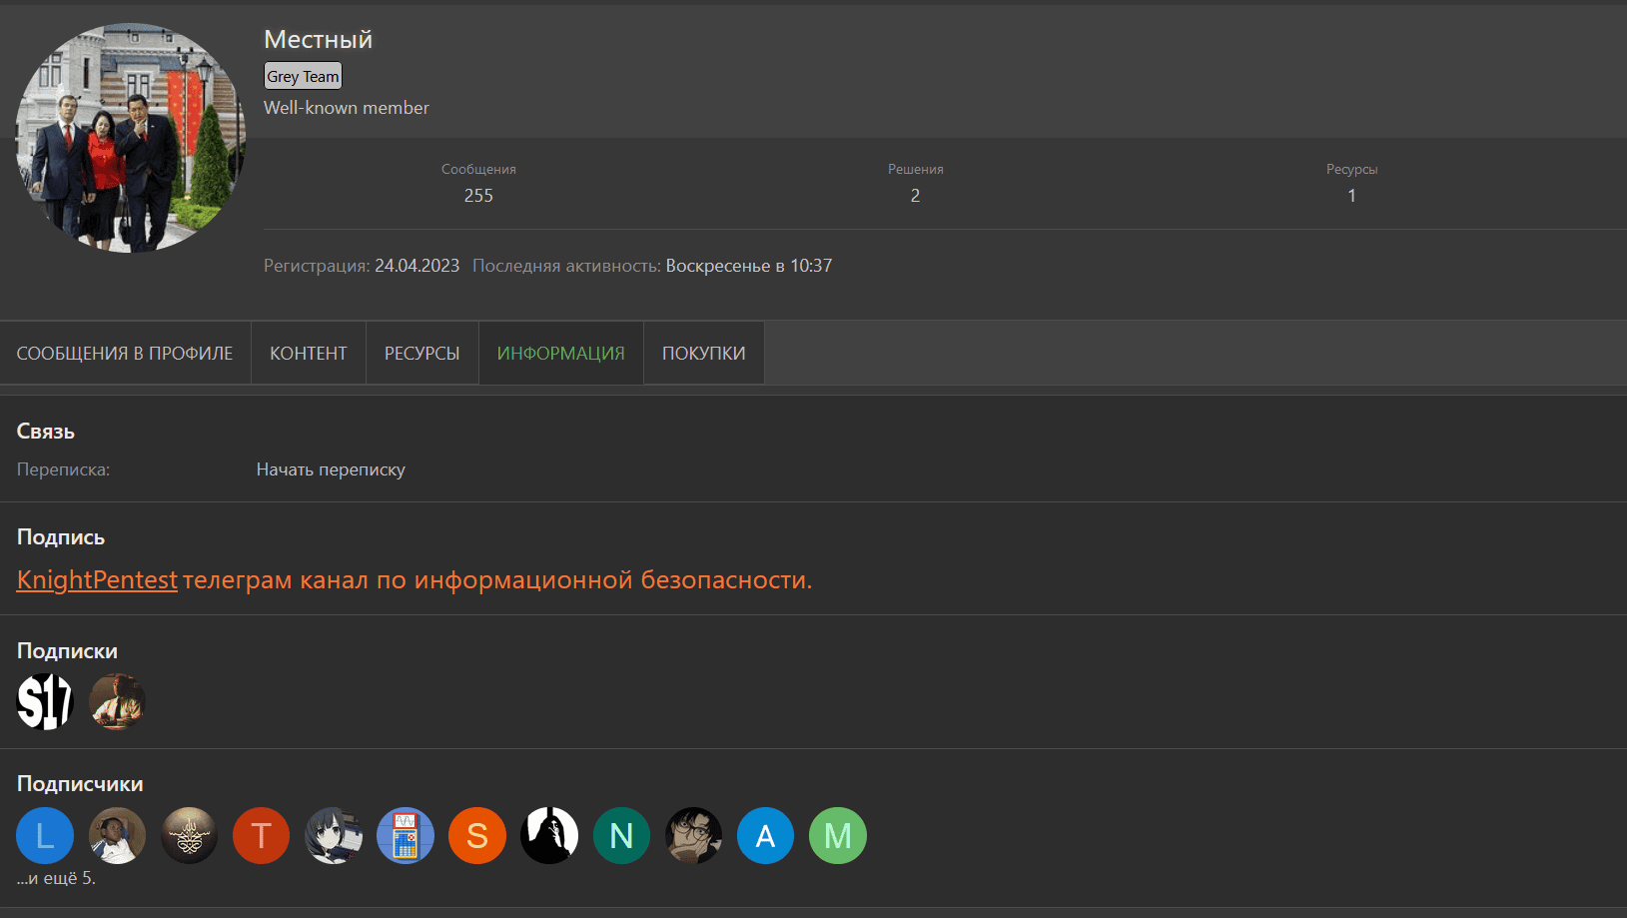Click the Подпись section heading
Viewport: 1627px width, 918px height.
(61, 537)
